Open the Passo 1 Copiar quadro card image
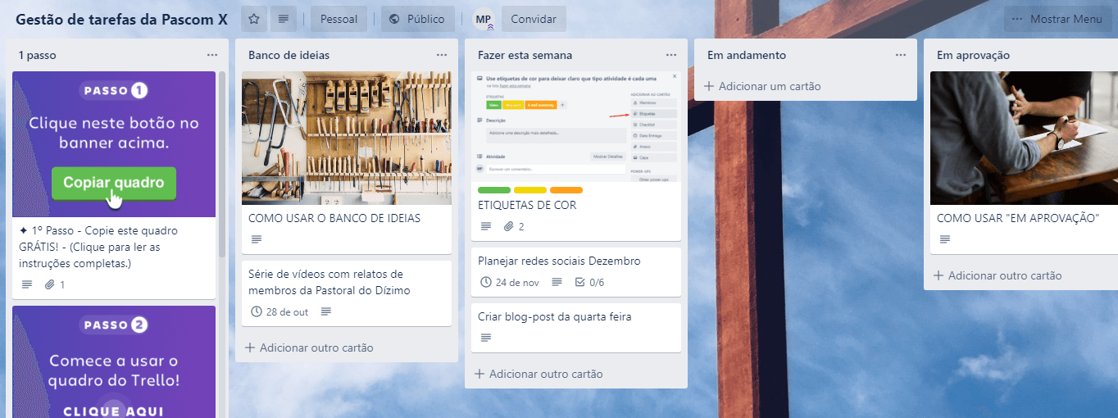This screenshot has height=418, width=1118. (x=114, y=144)
